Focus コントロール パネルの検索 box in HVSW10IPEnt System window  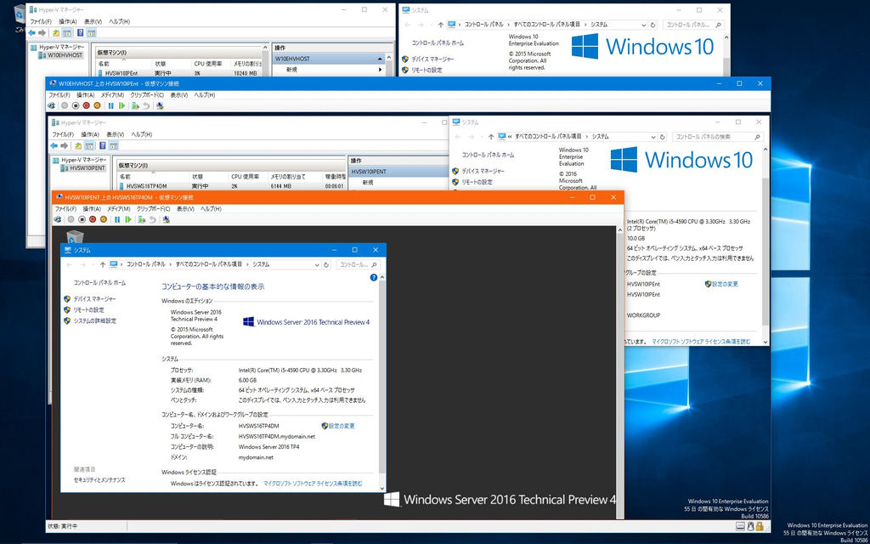click(x=718, y=137)
